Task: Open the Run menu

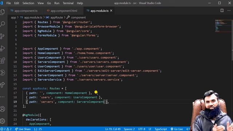Action: click(57, 3)
